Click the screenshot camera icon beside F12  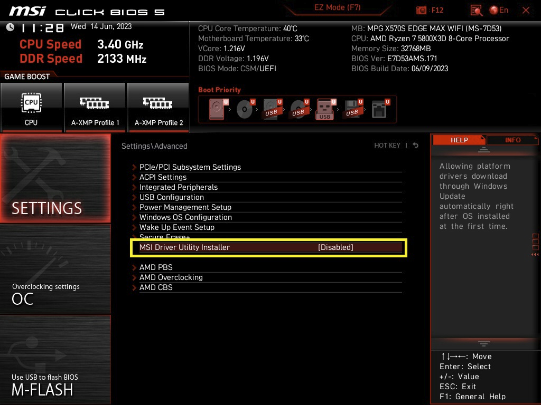421,10
